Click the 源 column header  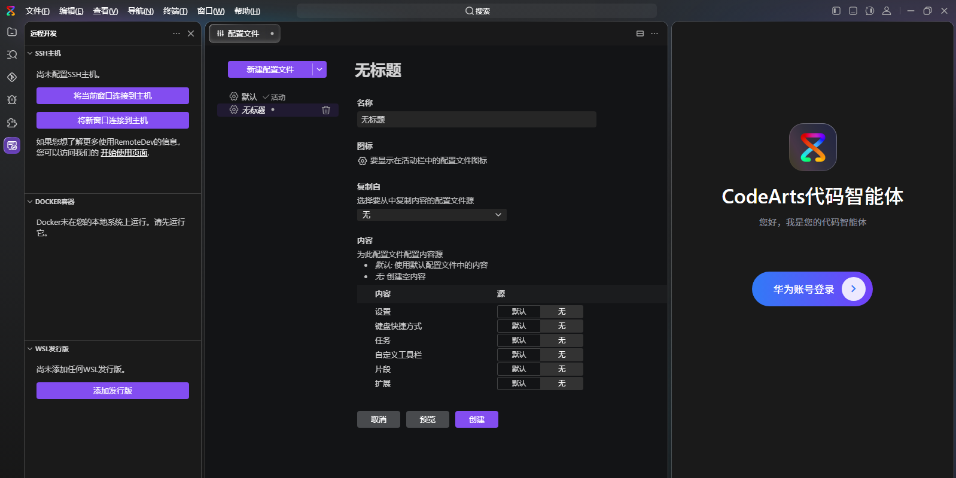[501, 294]
